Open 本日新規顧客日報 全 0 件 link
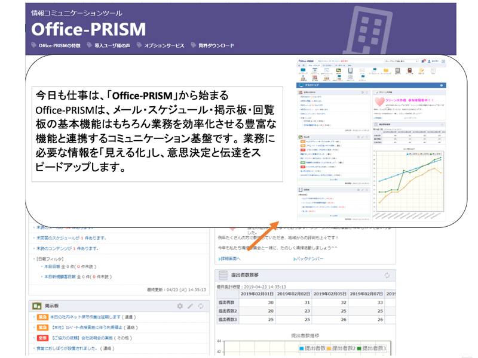 coord(78,277)
